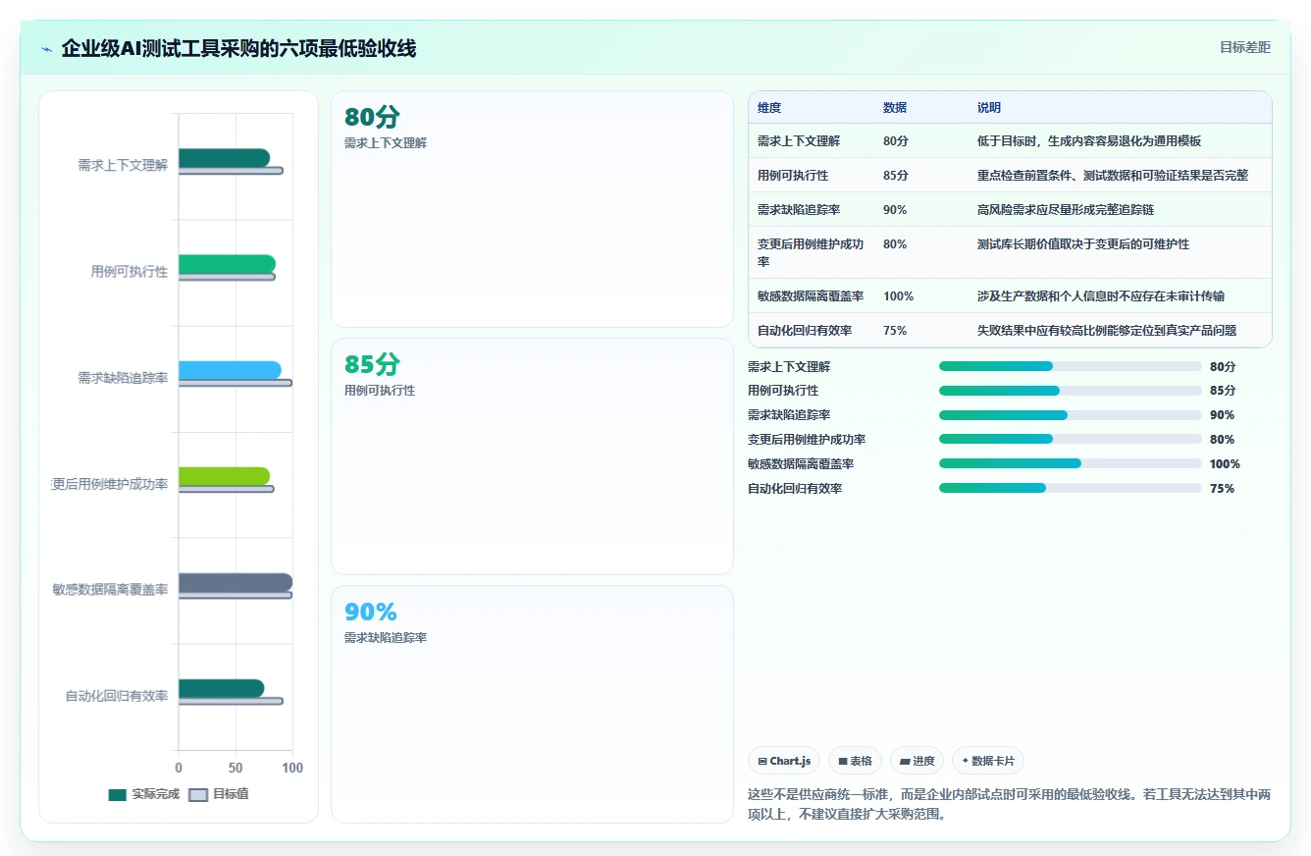Click the 表格 tag
Viewport: 1311px width, 856px height.
(x=855, y=761)
